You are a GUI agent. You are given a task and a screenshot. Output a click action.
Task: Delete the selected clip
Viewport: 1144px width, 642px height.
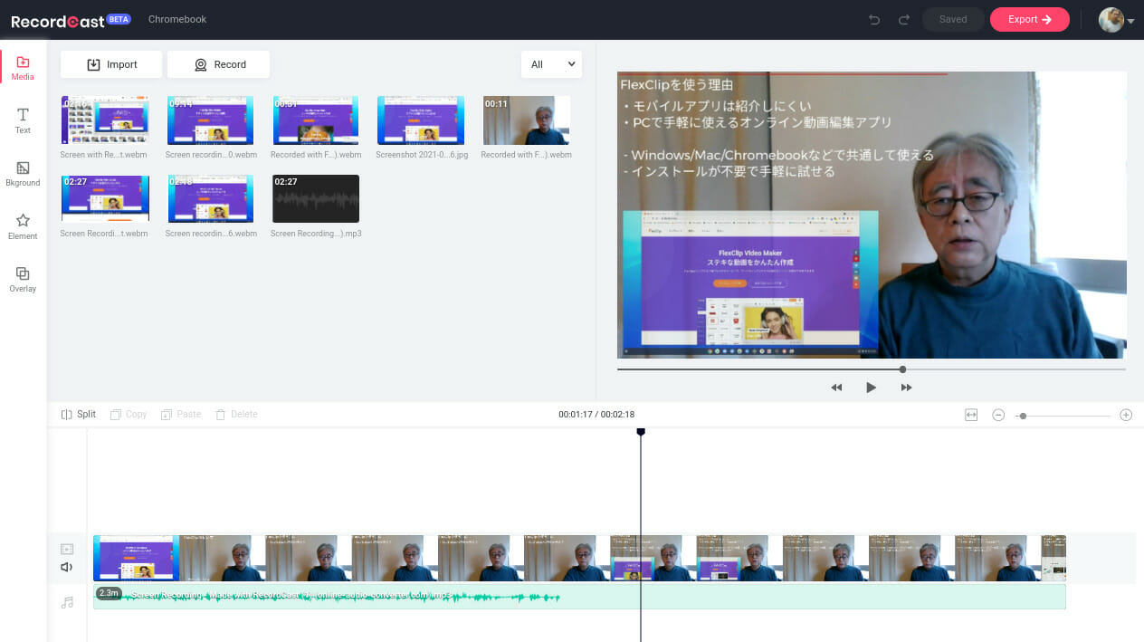[x=236, y=415]
